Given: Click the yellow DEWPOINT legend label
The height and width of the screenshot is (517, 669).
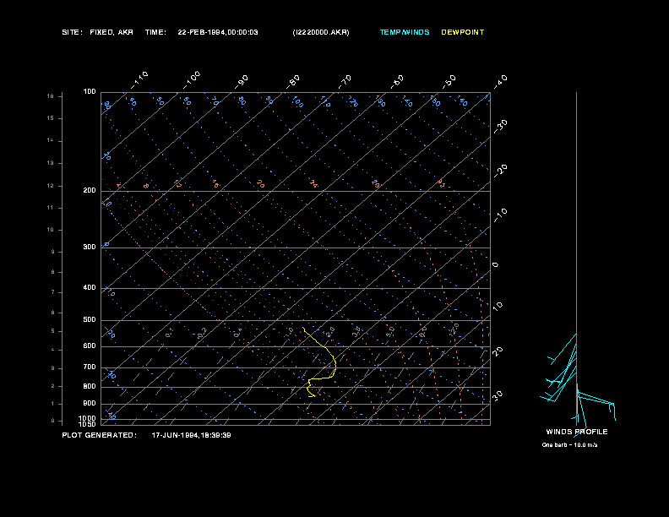Looking at the screenshot, I should [463, 32].
